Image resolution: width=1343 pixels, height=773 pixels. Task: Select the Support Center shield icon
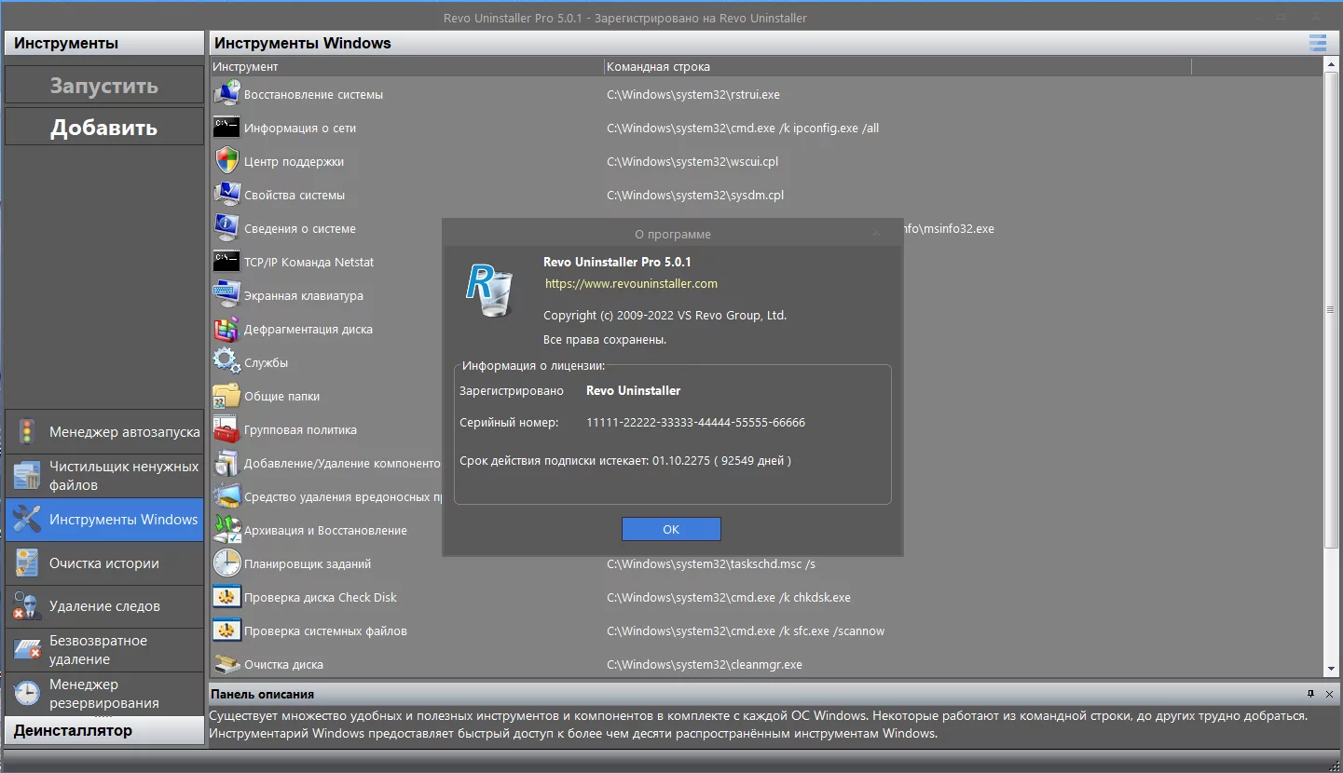click(x=226, y=161)
